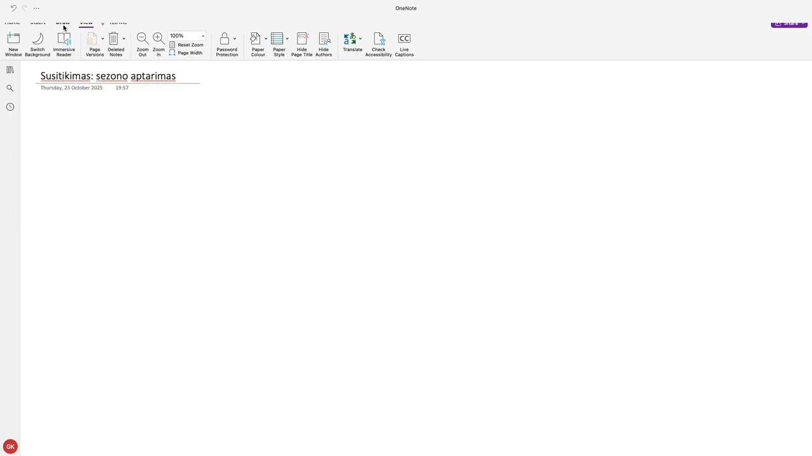The width and height of the screenshot is (812, 456).
Task: Expand the Paper Style dropdown arrow
Action: pyautogui.click(x=287, y=39)
